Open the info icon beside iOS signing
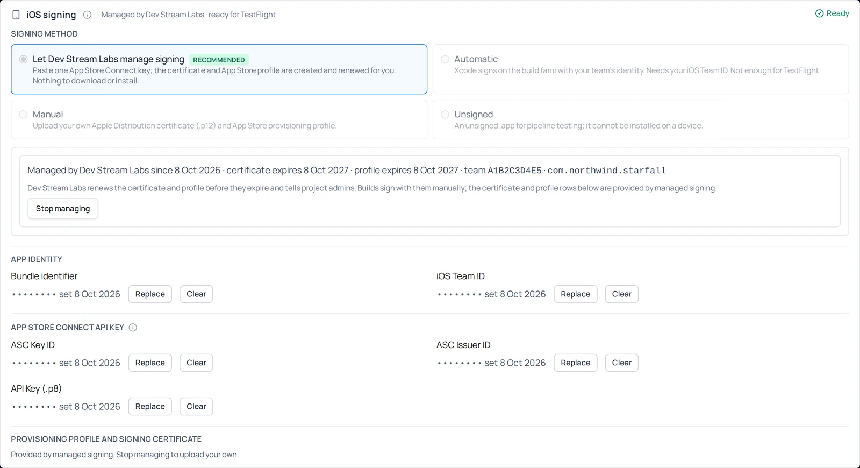860x468 pixels. (87, 15)
